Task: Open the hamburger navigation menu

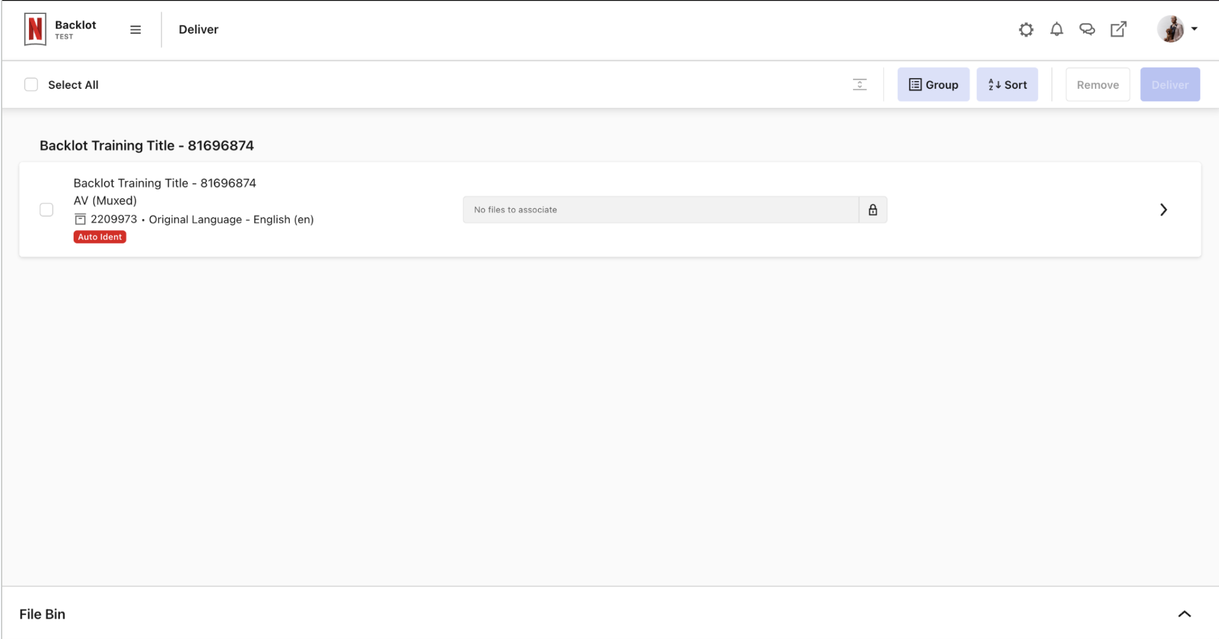Action: pos(135,30)
